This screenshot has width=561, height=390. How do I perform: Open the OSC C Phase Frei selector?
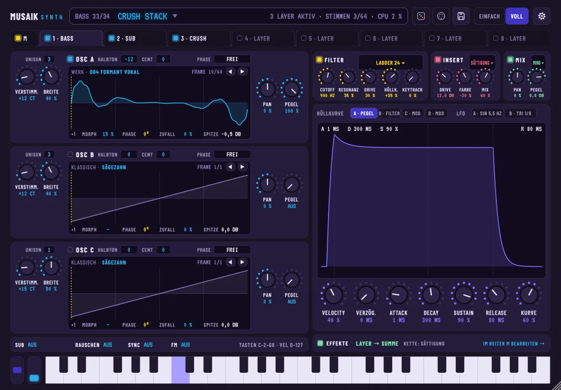pyautogui.click(x=232, y=250)
